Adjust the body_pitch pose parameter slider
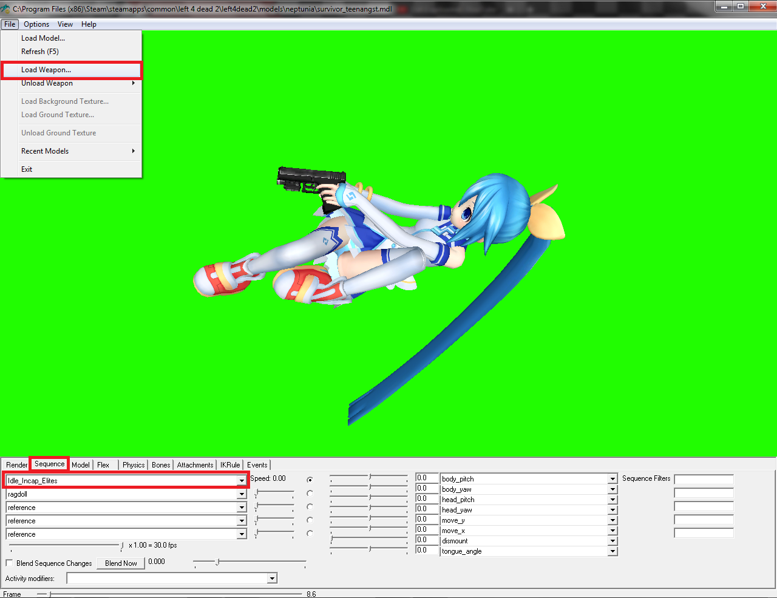This screenshot has width=777, height=598. (369, 478)
